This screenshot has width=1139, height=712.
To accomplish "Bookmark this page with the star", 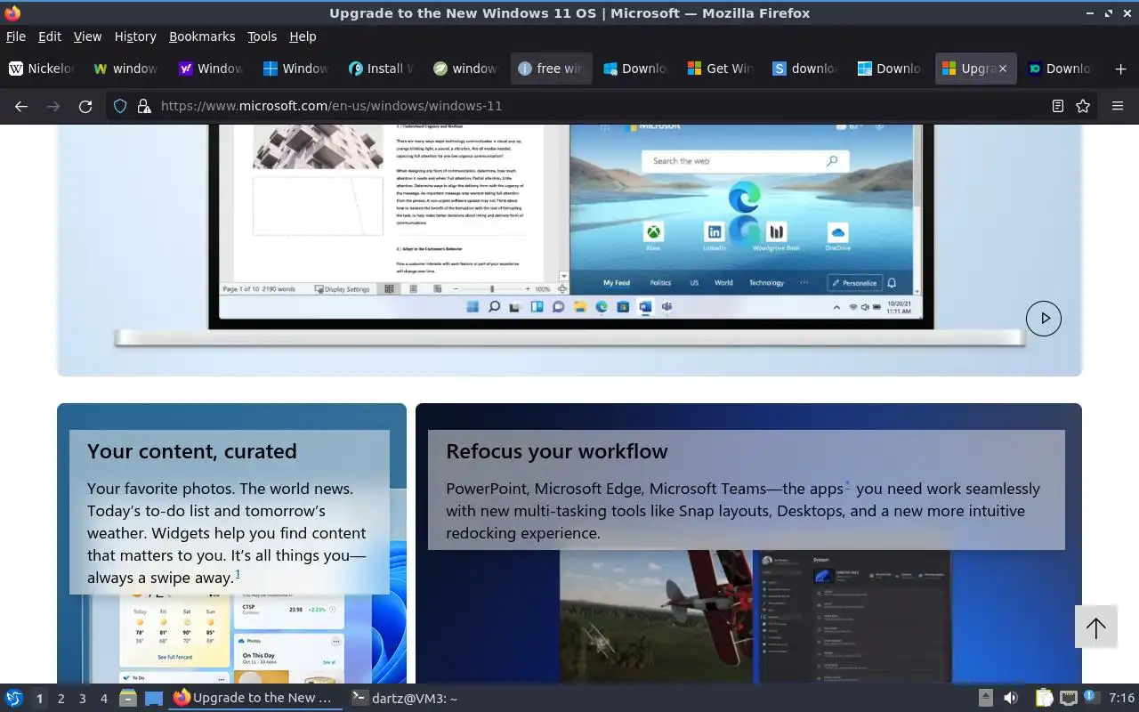I will click(x=1083, y=106).
